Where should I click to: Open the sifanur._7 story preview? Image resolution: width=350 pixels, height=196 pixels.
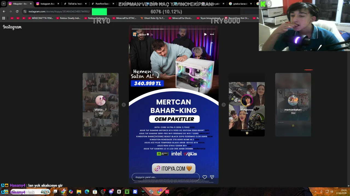(101, 105)
